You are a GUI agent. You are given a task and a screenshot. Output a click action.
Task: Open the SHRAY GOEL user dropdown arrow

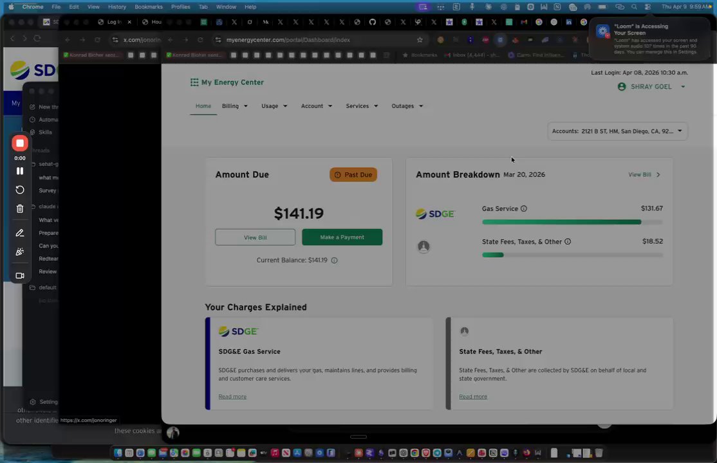click(x=683, y=87)
